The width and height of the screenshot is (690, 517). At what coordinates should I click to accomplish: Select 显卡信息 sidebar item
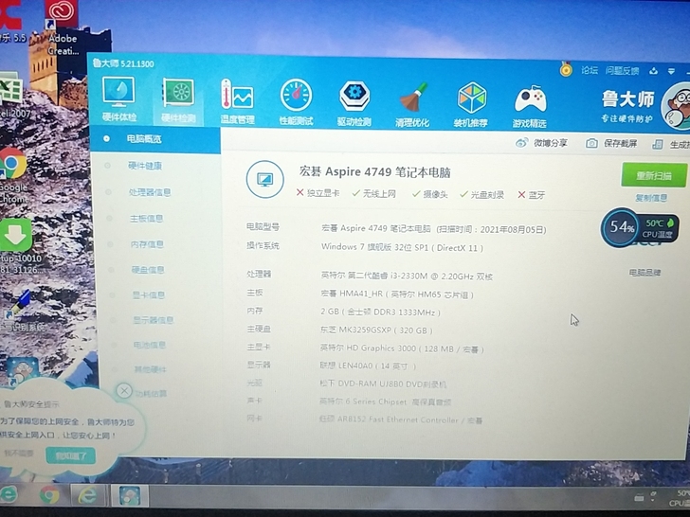(148, 294)
